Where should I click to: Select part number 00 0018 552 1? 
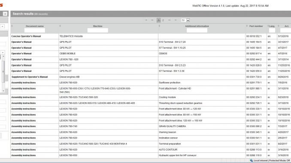254,36
